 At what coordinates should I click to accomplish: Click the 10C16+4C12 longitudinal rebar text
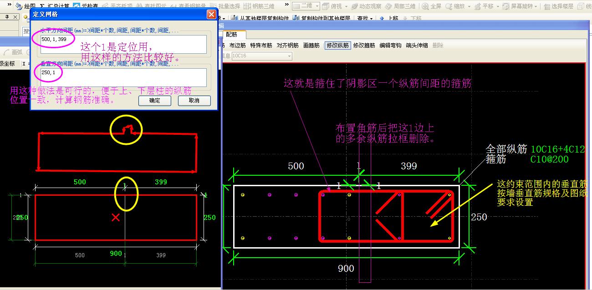(558, 149)
